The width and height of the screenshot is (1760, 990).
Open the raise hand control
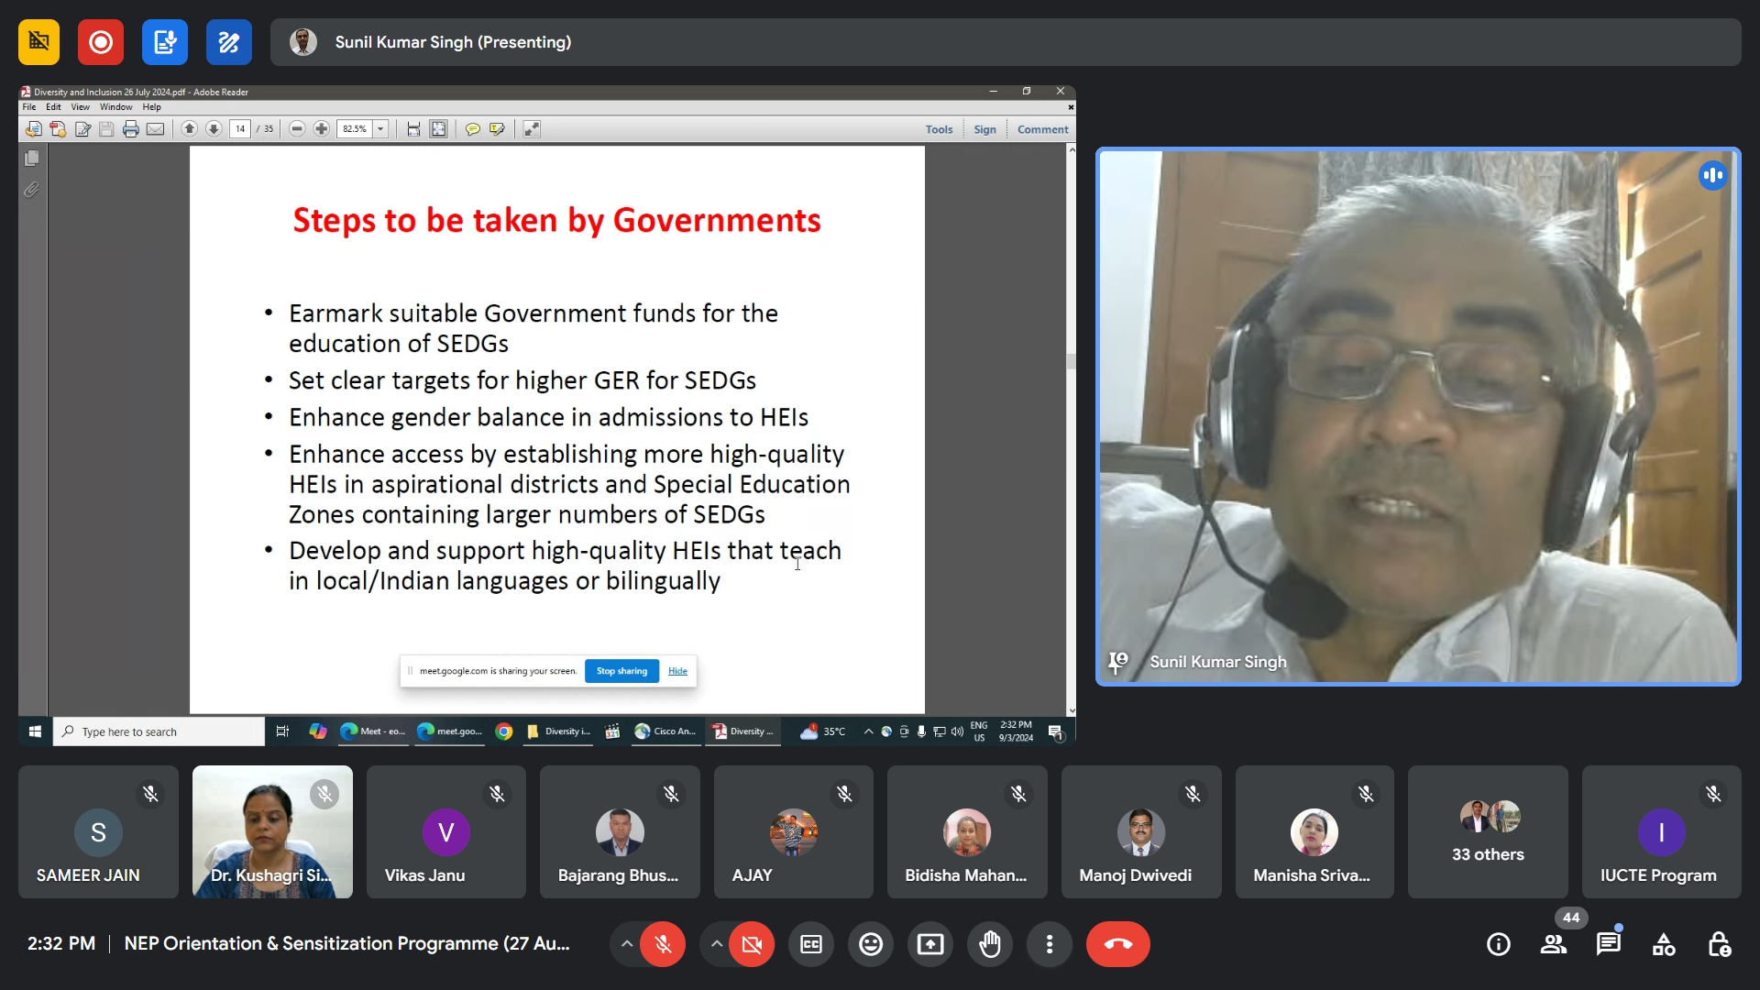[990, 944]
